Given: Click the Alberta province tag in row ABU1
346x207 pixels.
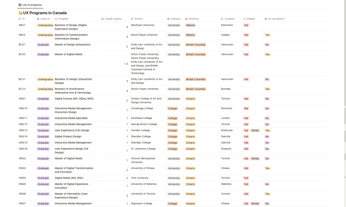Looking at the screenshot, I should pyautogui.click(x=190, y=25).
